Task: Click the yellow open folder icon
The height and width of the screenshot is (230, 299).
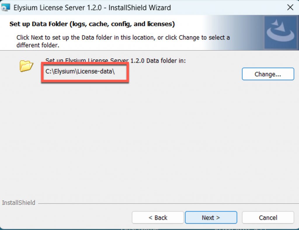Action: [26, 66]
